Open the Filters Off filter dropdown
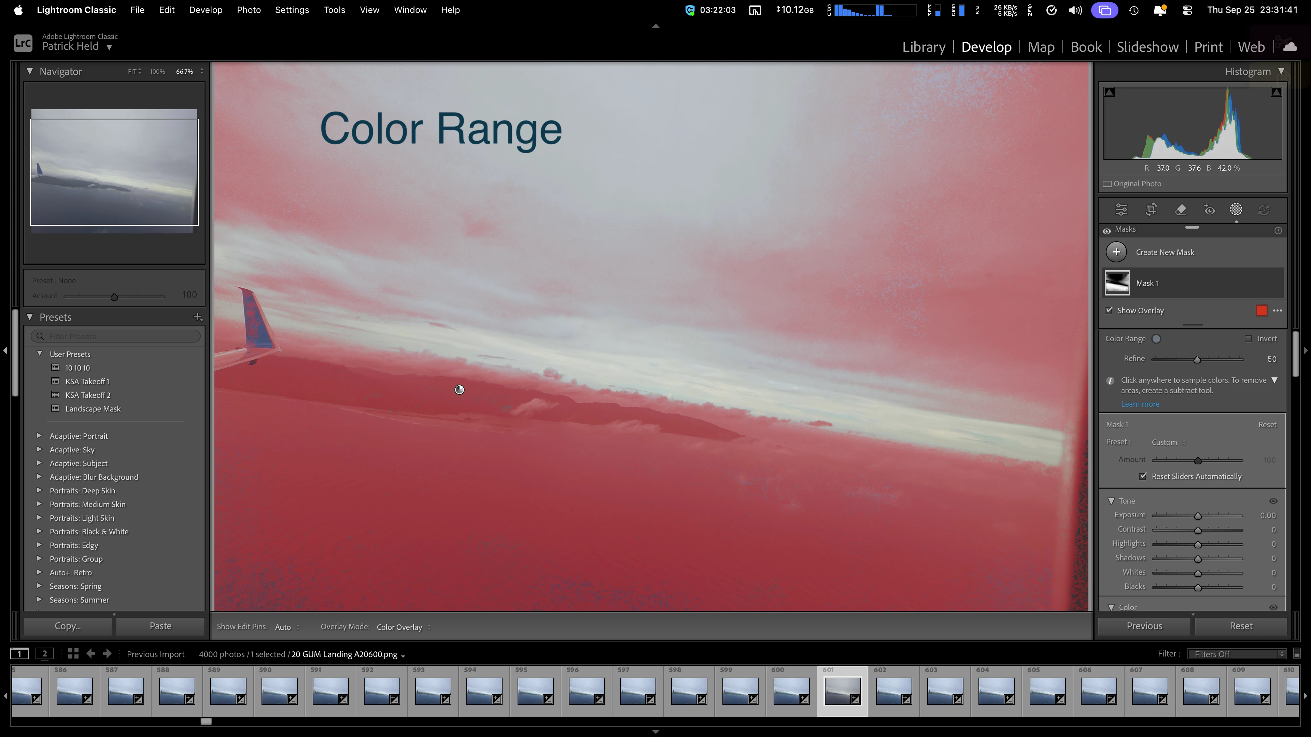 click(x=1237, y=654)
